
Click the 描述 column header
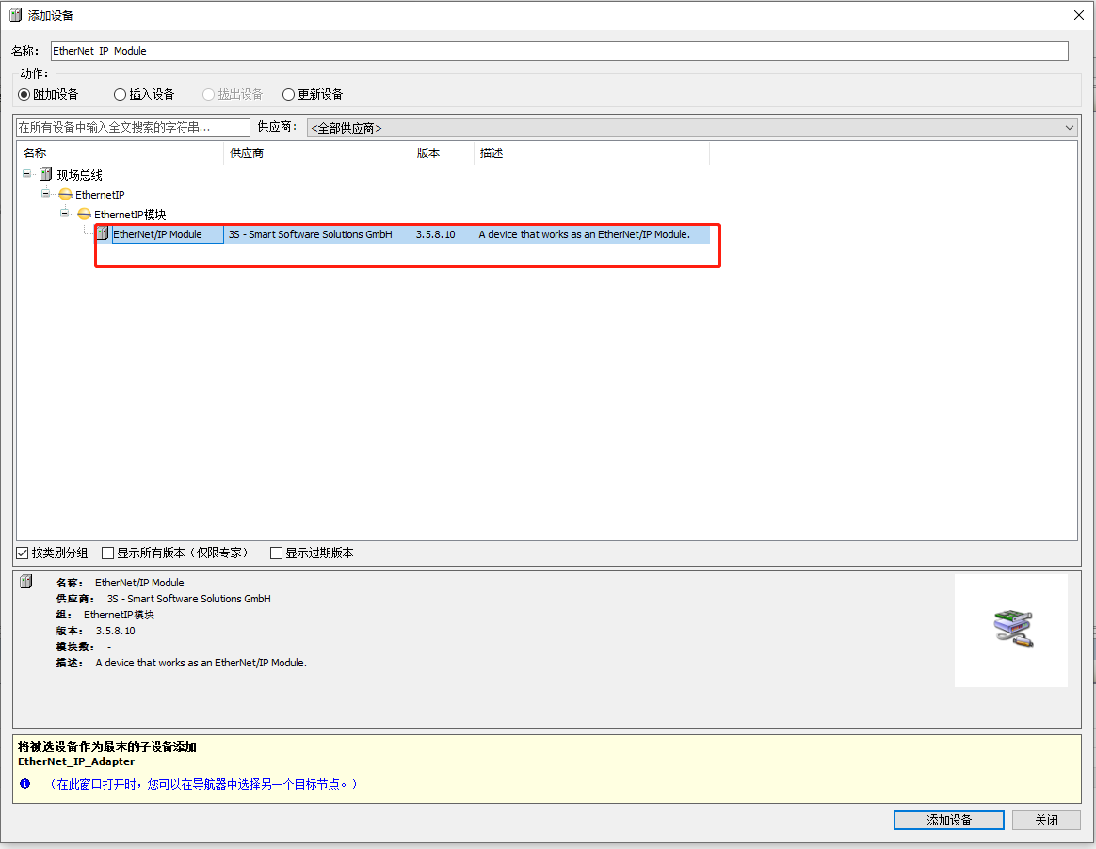point(592,153)
